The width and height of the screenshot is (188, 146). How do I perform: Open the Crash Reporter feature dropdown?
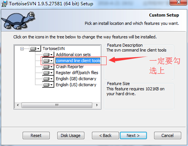48,67
